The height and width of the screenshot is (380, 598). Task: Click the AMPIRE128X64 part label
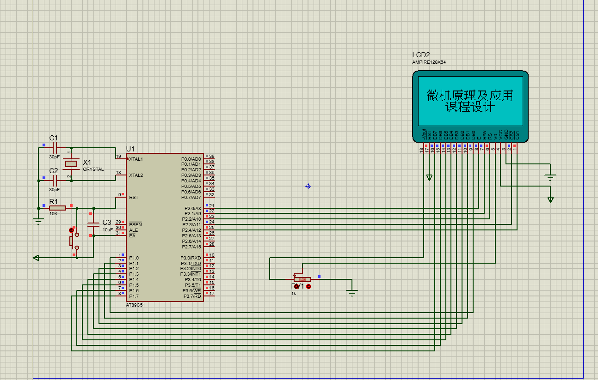[x=429, y=62]
